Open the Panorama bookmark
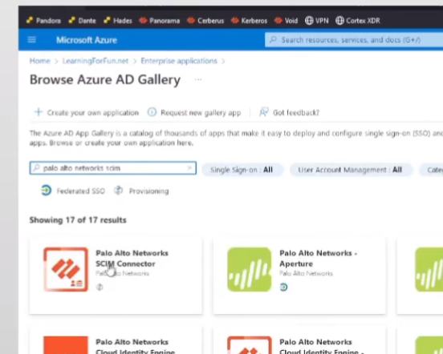The height and width of the screenshot is (354, 443). [160, 21]
